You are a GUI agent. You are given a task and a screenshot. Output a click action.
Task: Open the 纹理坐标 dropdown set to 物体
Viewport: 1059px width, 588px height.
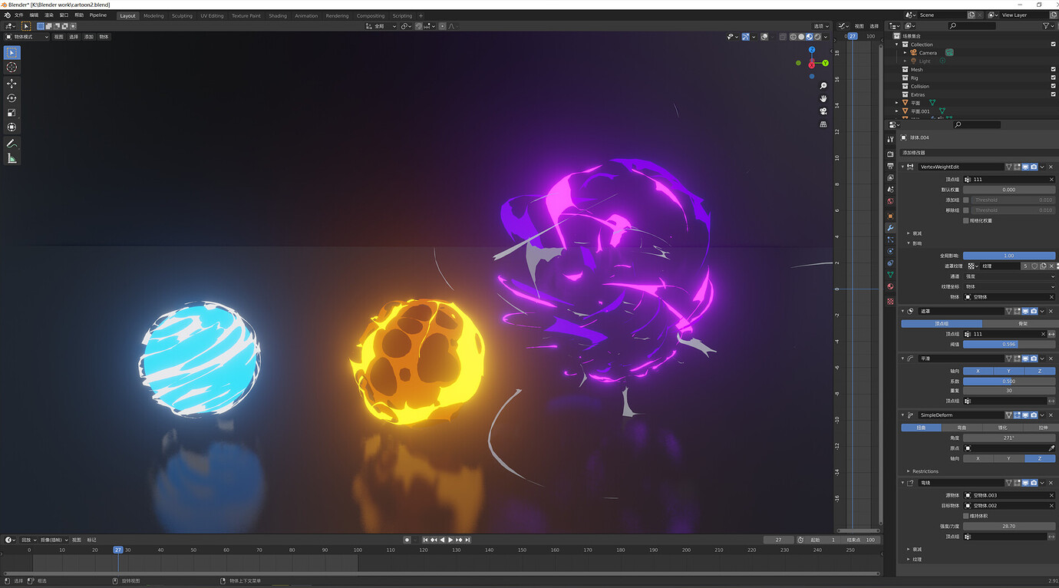point(1009,286)
